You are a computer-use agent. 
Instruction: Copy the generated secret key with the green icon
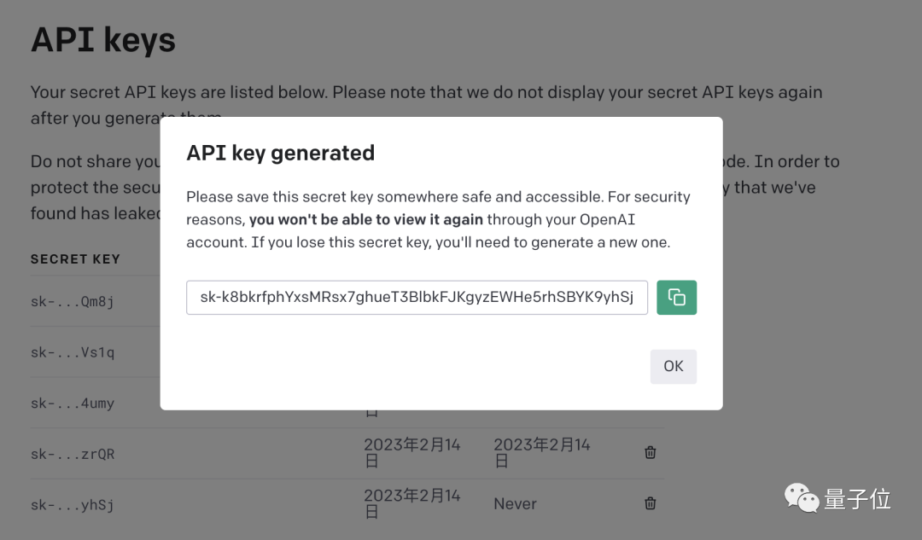pyautogui.click(x=676, y=298)
